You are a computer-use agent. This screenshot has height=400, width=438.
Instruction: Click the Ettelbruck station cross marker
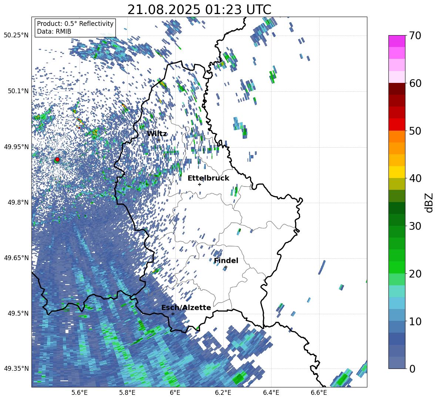[x=199, y=184]
